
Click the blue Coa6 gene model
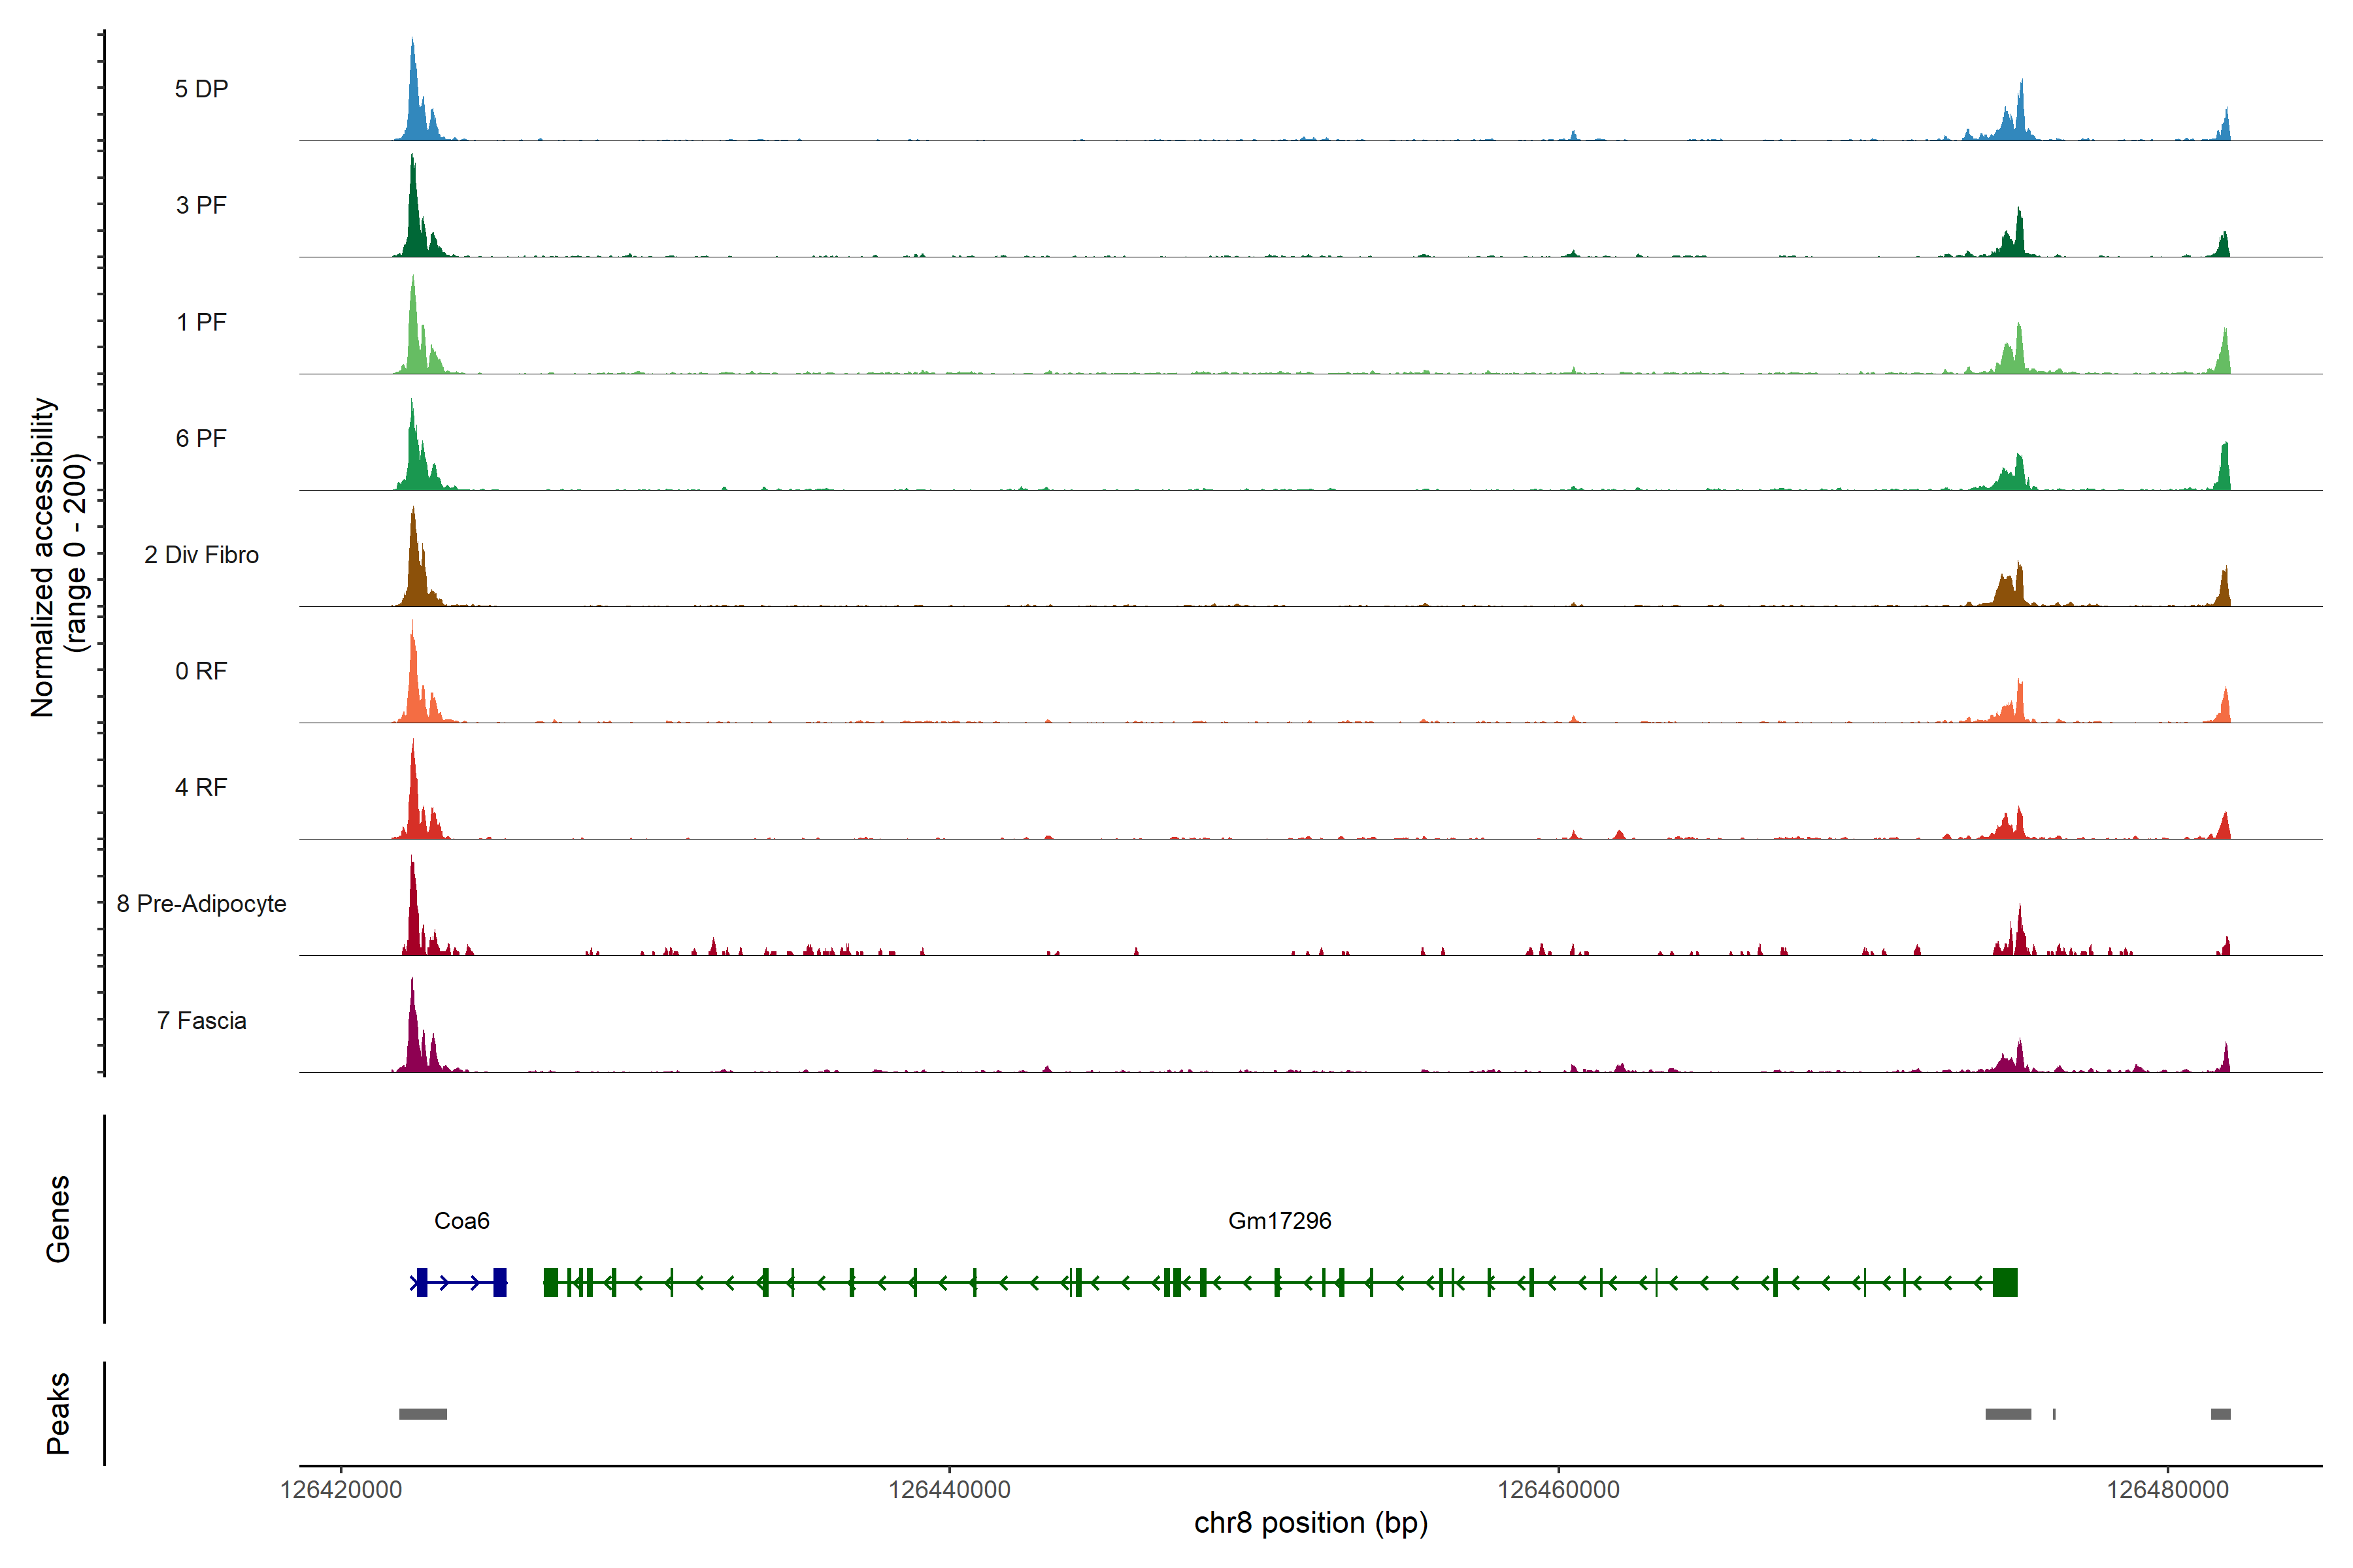459,1282
